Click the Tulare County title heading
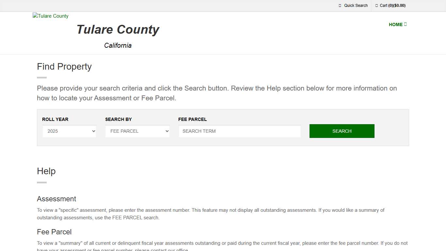This screenshot has height=251, width=446. [118, 29]
